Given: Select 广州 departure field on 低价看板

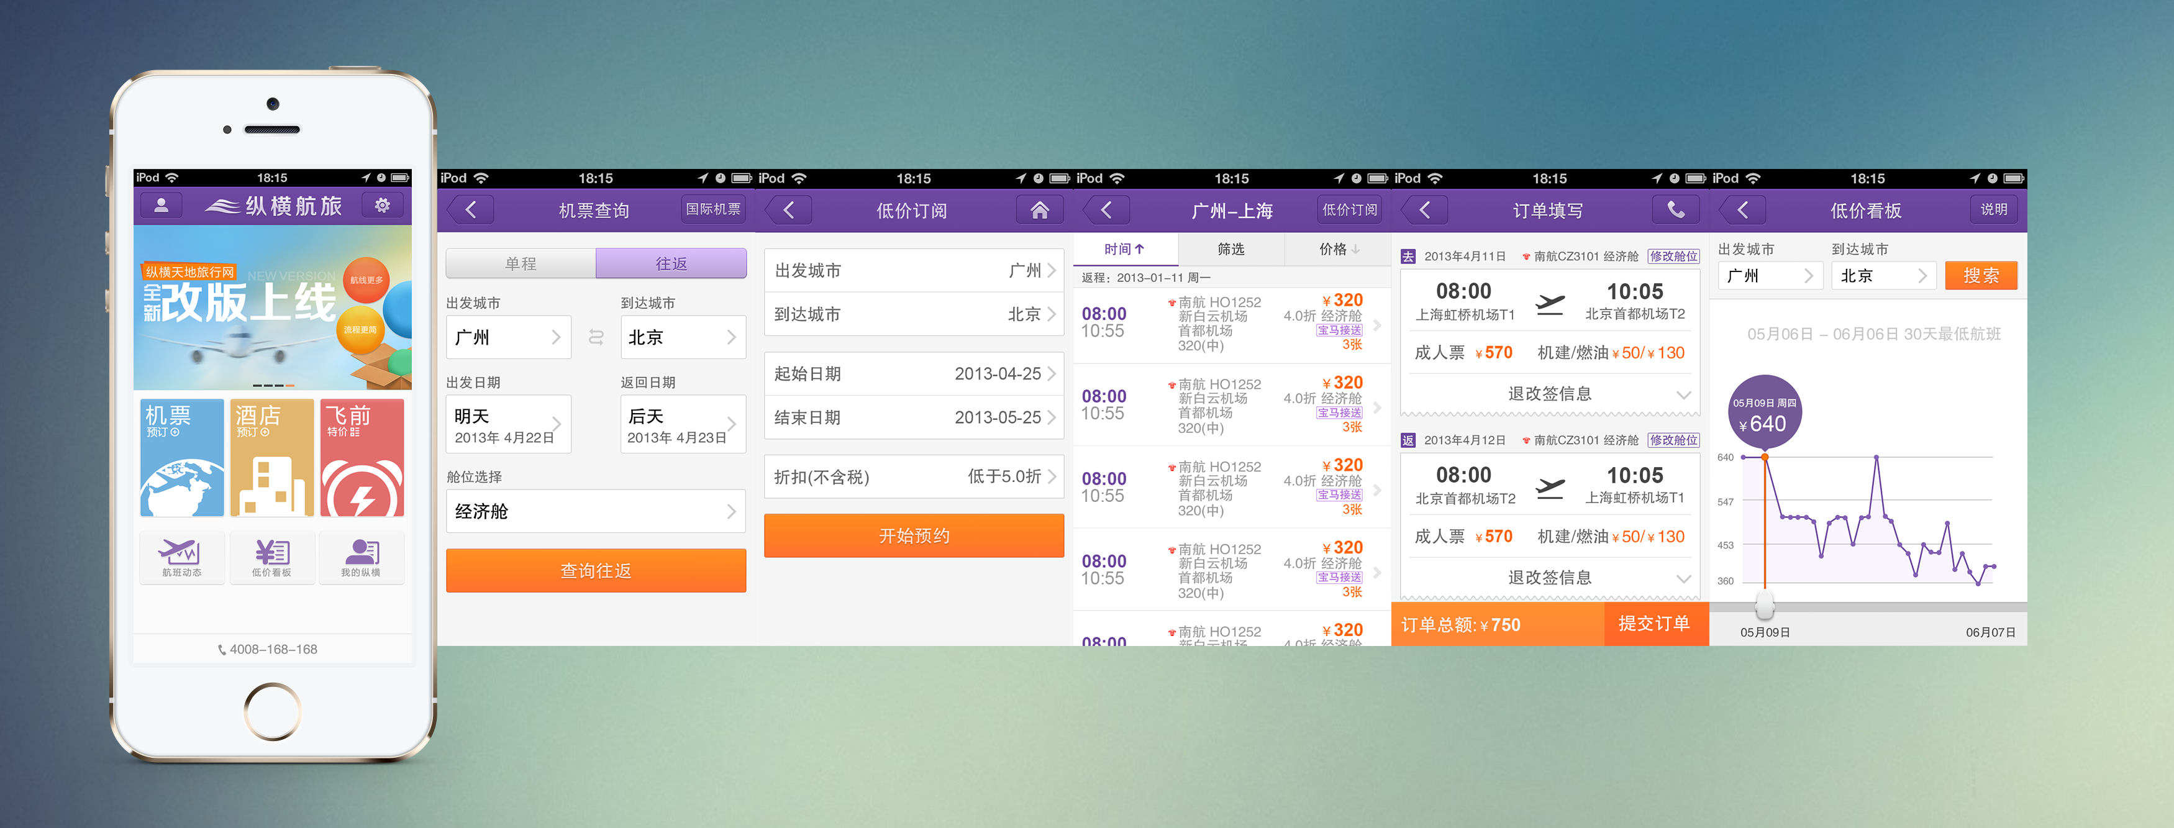Looking at the screenshot, I should click(1770, 276).
